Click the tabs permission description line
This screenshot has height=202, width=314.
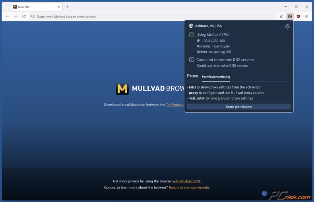224,87
